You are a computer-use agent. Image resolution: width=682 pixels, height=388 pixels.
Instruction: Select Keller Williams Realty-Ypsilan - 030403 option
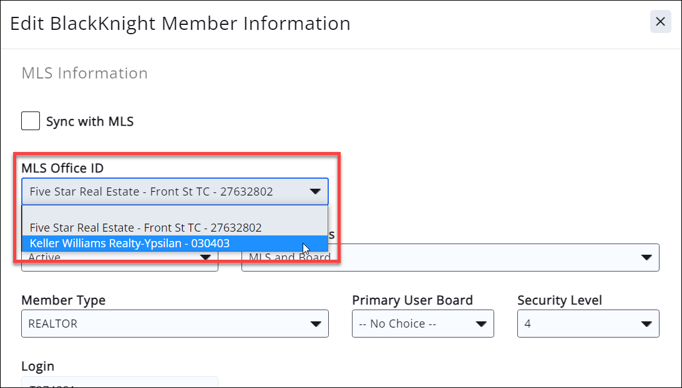[130, 244]
